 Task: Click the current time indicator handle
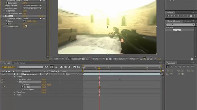99,68
